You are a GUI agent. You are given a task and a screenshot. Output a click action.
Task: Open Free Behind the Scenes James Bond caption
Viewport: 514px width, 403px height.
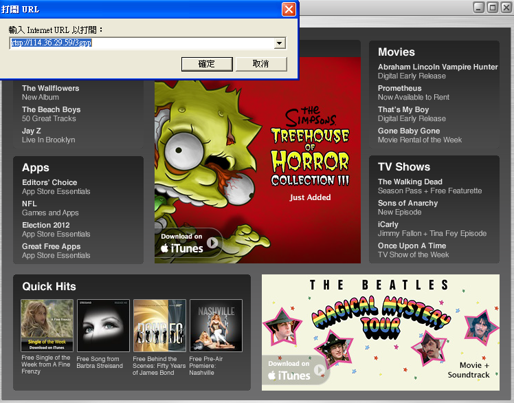click(159, 366)
